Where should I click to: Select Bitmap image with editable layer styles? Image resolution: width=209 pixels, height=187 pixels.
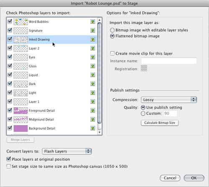click(x=112, y=30)
